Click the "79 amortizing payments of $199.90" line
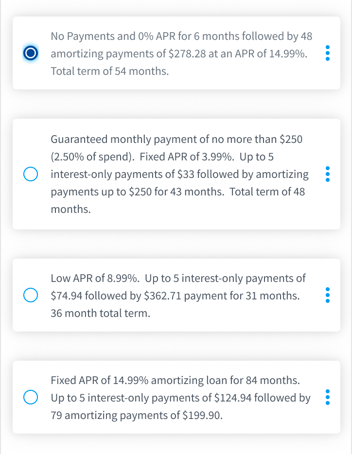The image size is (352, 454). [x=137, y=415]
